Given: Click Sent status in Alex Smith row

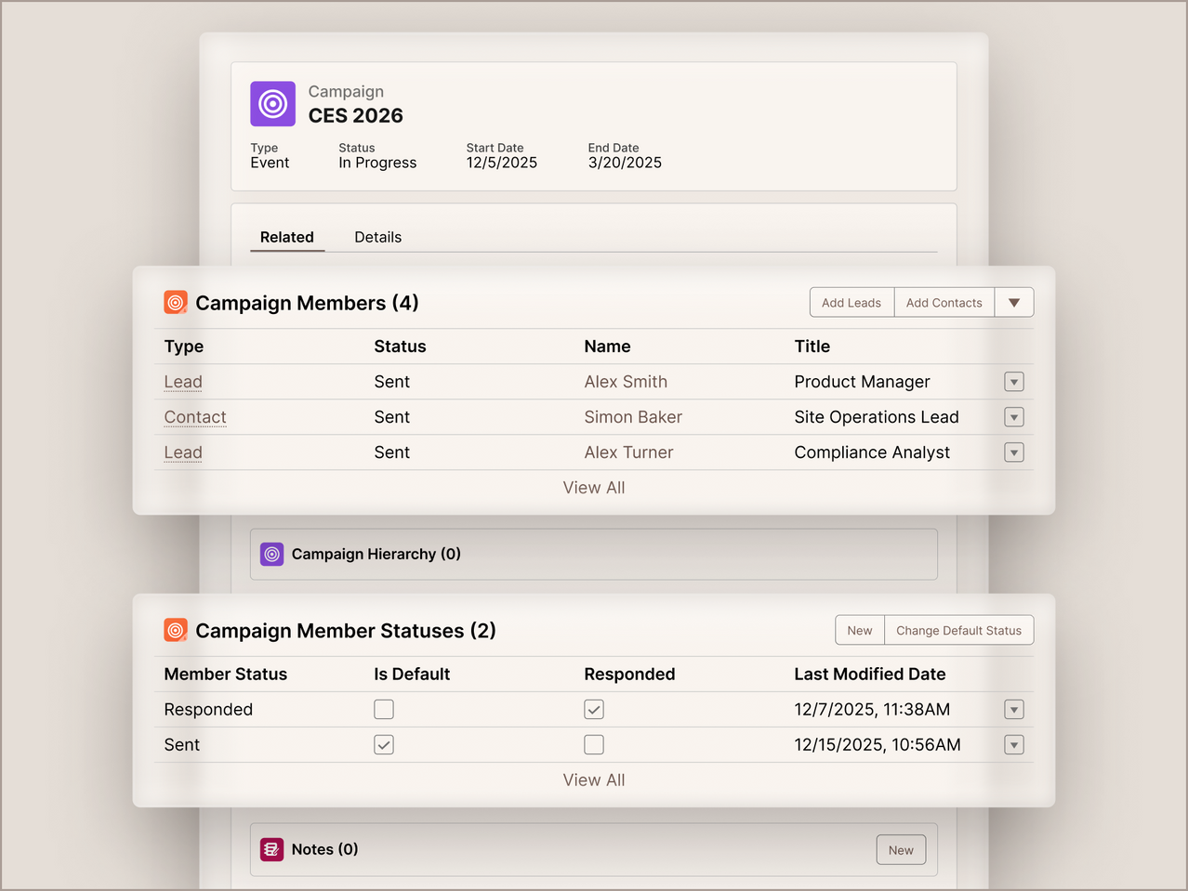Looking at the screenshot, I should (392, 382).
